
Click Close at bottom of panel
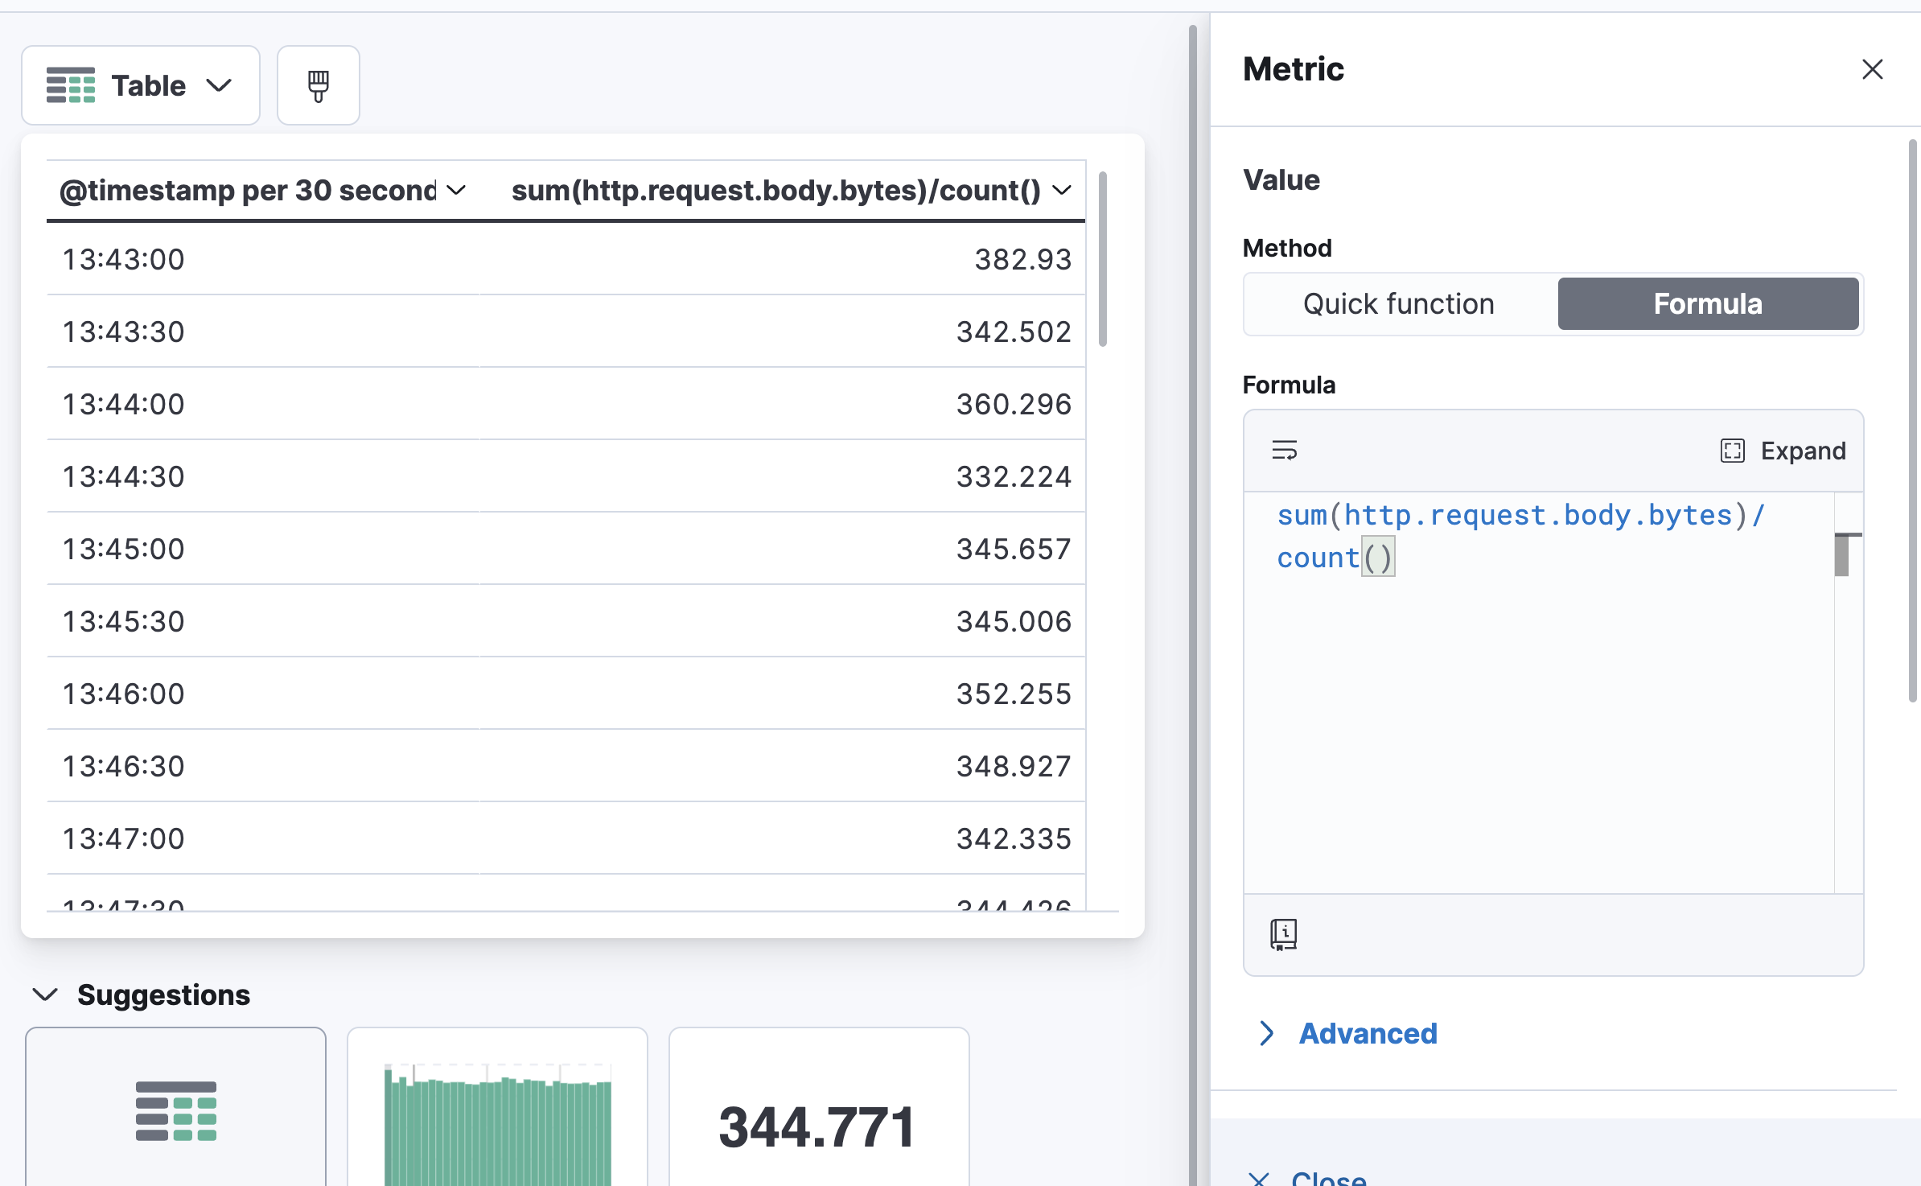click(x=1327, y=1178)
